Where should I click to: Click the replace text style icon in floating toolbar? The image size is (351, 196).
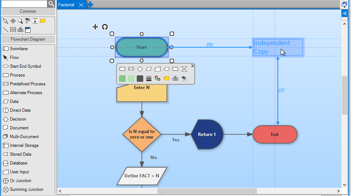(157, 78)
